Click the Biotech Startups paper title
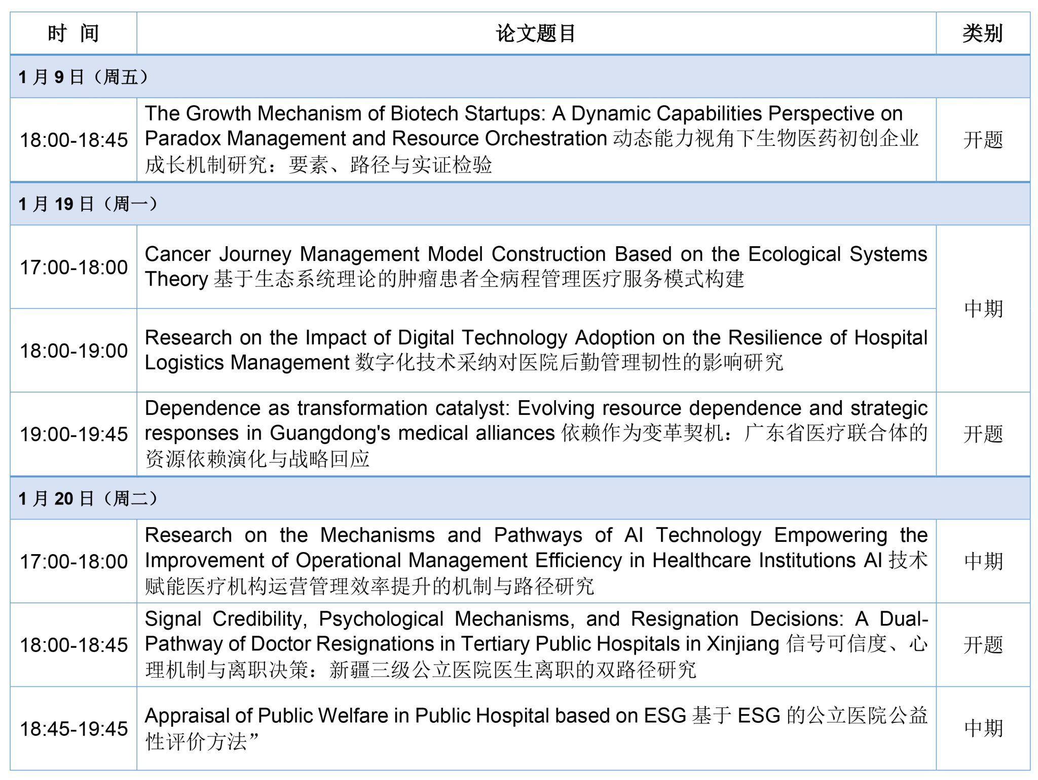The height and width of the screenshot is (780, 1038). (x=536, y=139)
